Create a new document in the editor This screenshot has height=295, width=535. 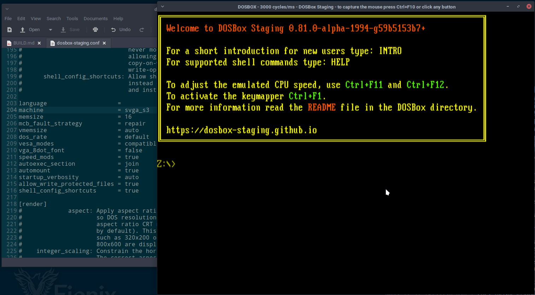pyautogui.click(x=9, y=29)
